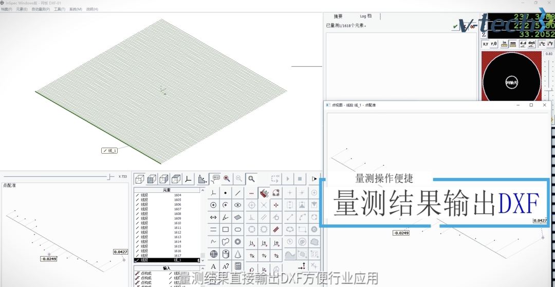Viewport: 555px width, 287px height.
Task: Select the highlighted 线段 线_1 row
Action: [x=166, y=260]
